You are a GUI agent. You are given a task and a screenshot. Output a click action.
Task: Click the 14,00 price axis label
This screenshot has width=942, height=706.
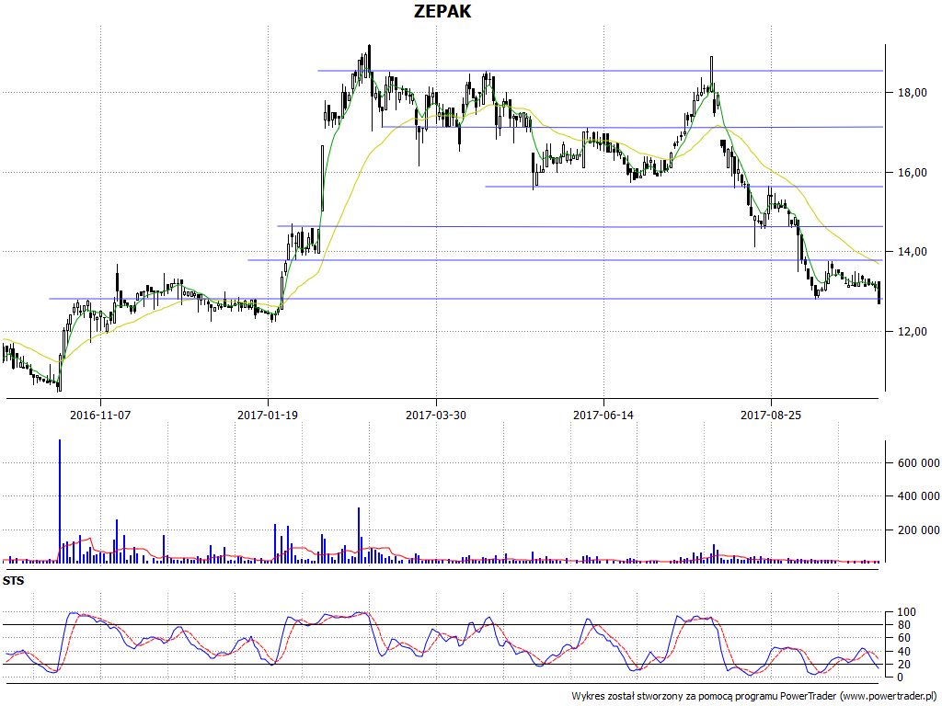(x=913, y=252)
